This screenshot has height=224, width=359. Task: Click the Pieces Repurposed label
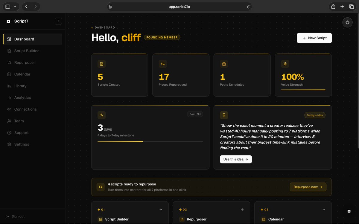click(x=173, y=85)
